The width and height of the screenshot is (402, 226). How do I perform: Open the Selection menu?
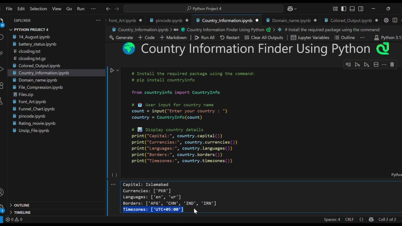38,9
